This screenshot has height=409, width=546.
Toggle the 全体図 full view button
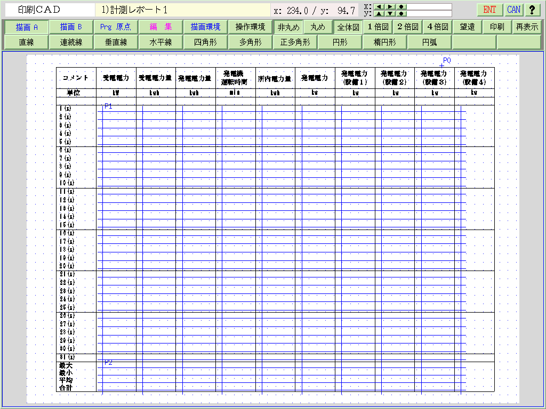(x=348, y=27)
